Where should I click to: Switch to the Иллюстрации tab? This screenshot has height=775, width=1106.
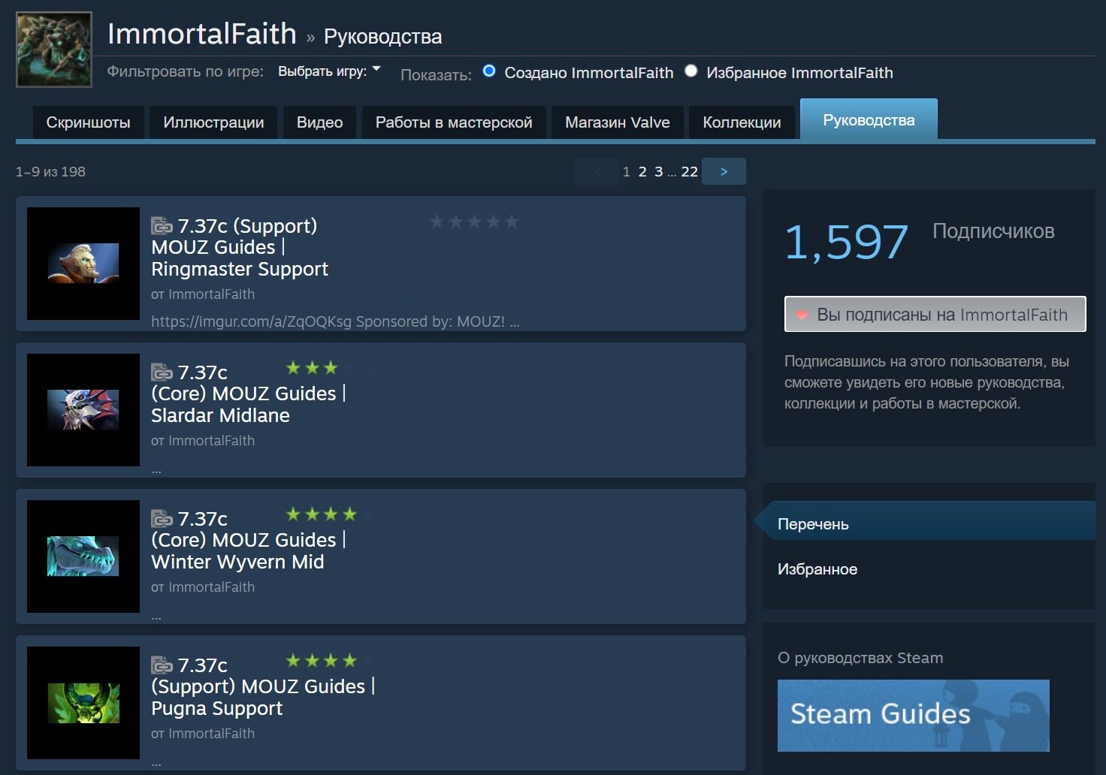(213, 122)
